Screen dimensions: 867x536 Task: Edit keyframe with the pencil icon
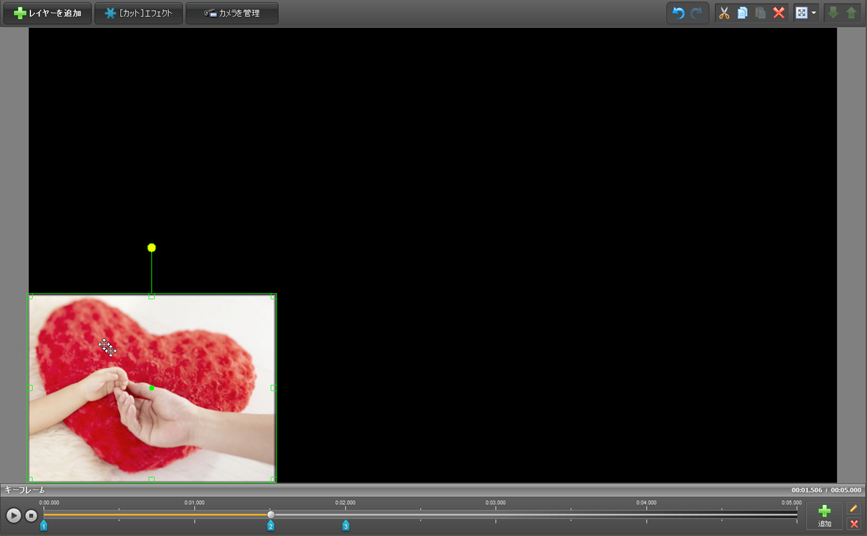(x=854, y=508)
